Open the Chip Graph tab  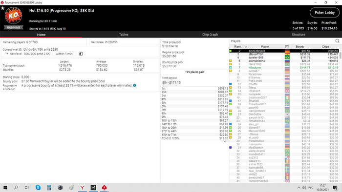210,35
